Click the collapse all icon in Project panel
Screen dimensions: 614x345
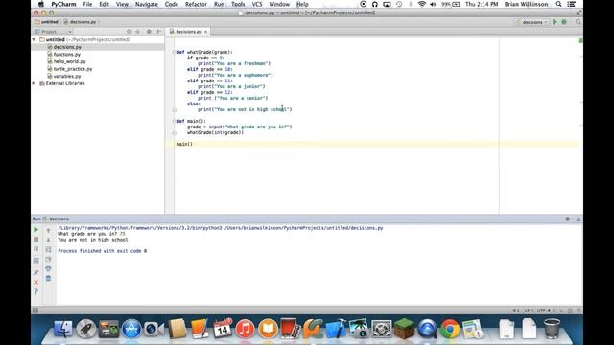coord(137,32)
